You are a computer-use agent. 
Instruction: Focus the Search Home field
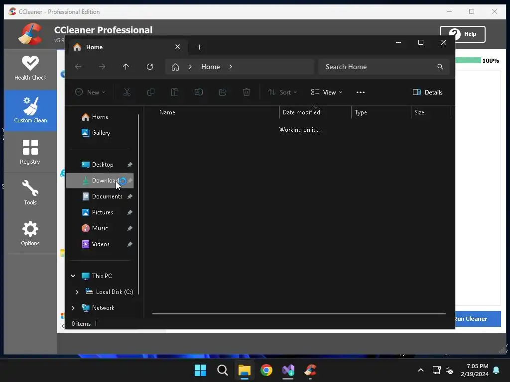384,67
